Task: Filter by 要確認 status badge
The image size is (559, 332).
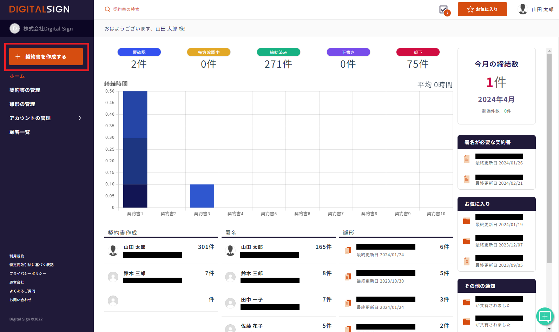Action: click(139, 52)
